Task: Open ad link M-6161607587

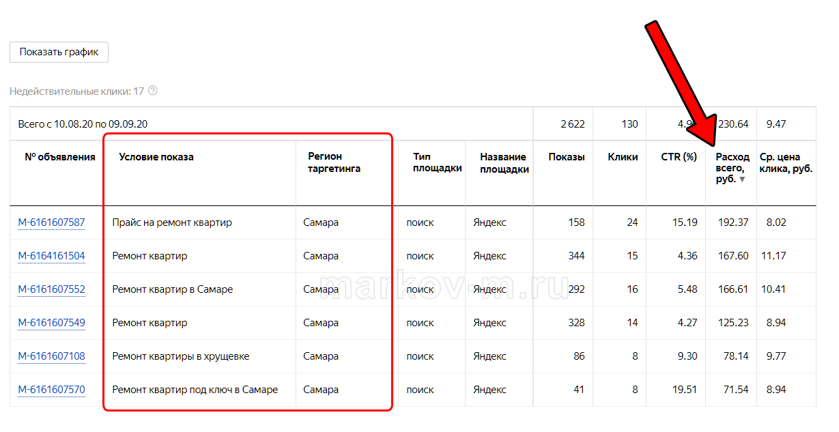Action: click(x=51, y=222)
